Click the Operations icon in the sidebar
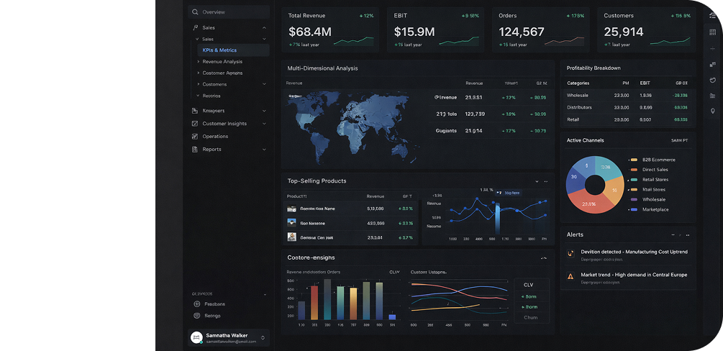Viewport: 723px width, 351px height. coord(195,137)
